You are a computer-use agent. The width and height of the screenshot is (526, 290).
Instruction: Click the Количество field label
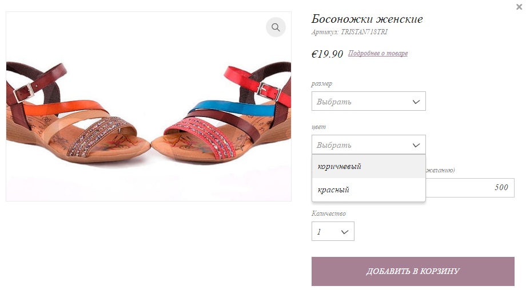[329, 214]
